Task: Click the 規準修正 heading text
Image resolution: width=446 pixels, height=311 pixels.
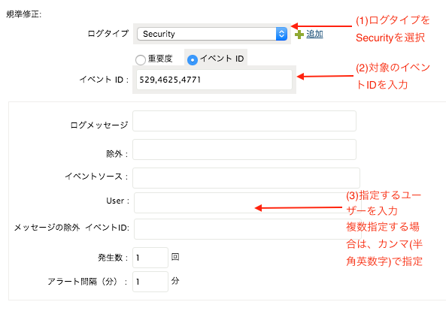Action: (24, 14)
